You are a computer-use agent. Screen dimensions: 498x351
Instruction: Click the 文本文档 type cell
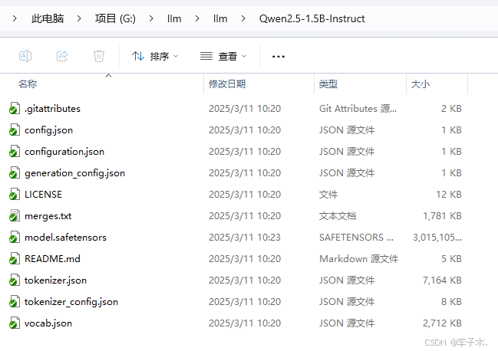point(338,216)
